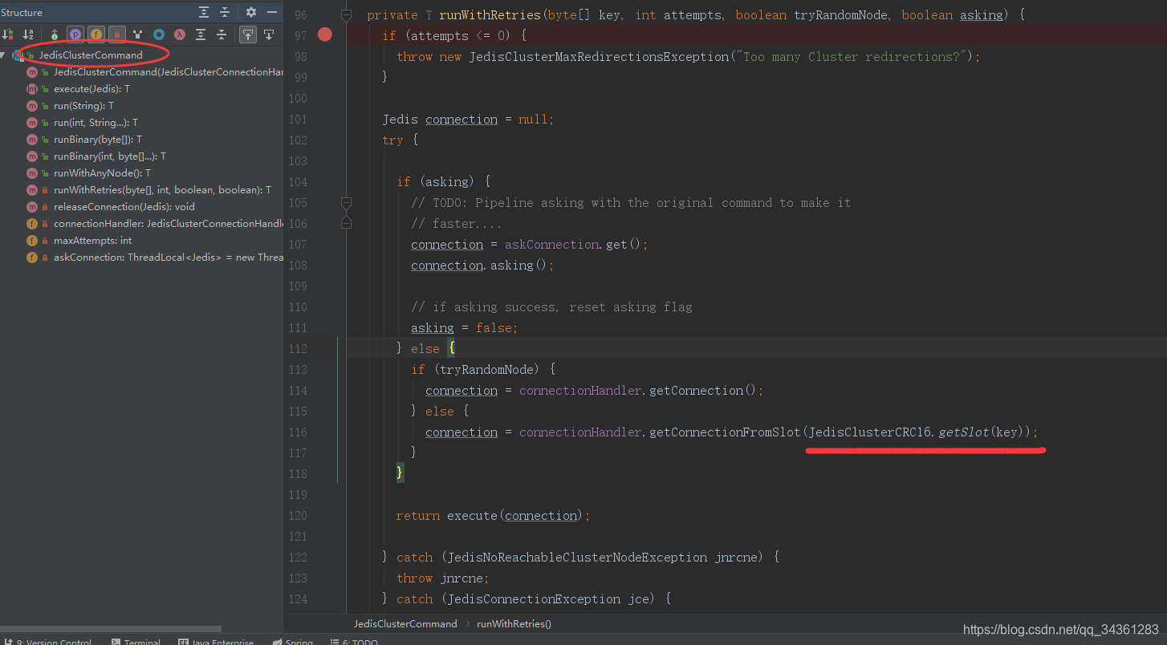The image size is (1167, 645).
Task: Click private method icon beside runWithRetries
Action: point(32,190)
